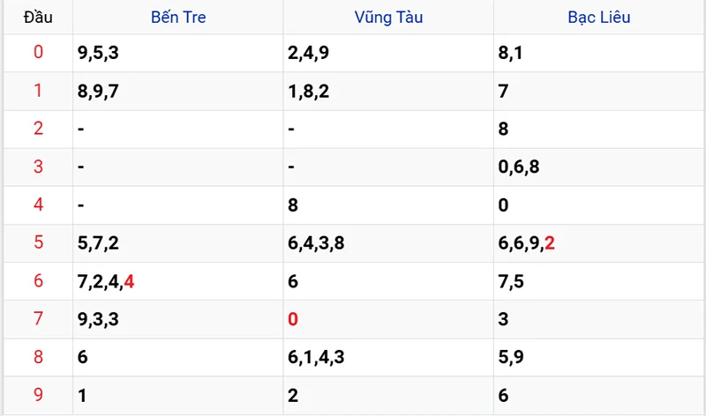
Task: Select the Bạc Liêu cell showing 5,9
Action: point(512,358)
